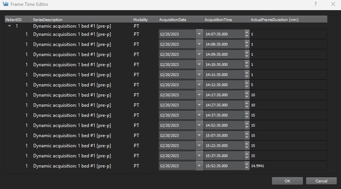Collapse the Patient 1 tree node

point(9,26)
